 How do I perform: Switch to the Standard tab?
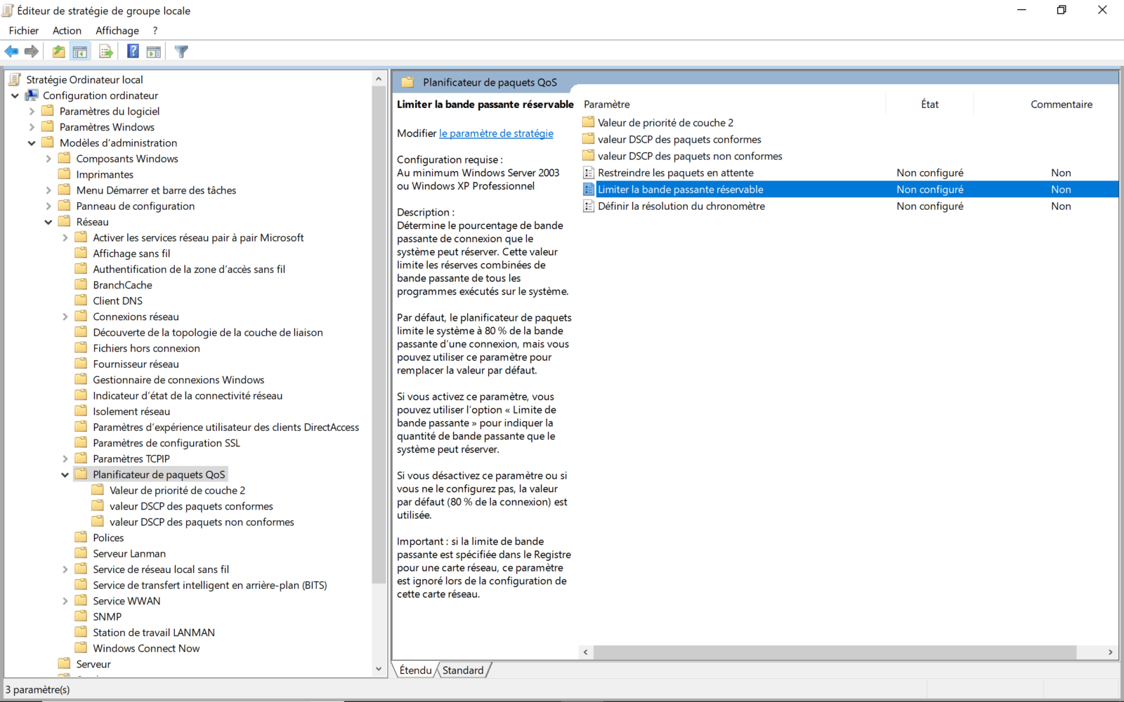point(463,670)
